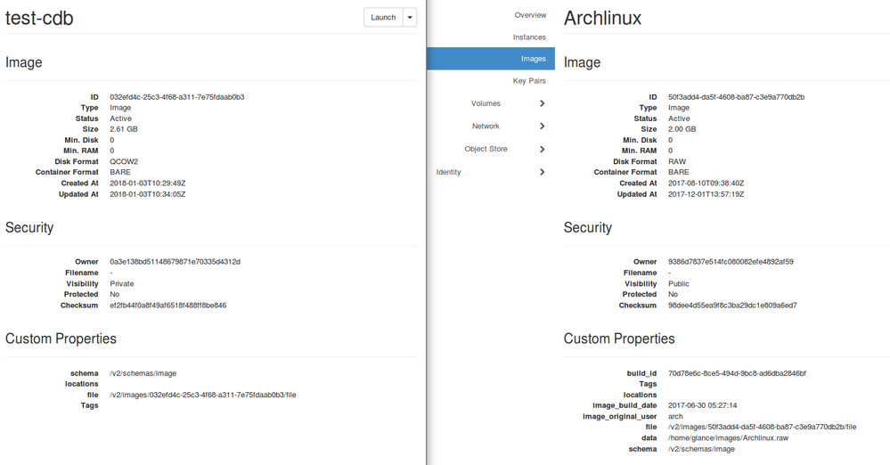The width and height of the screenshot is (890, 465).
Task: Click Archlinux created time 2017-08-10T09:38:40Z
Action: click(706, 184)
